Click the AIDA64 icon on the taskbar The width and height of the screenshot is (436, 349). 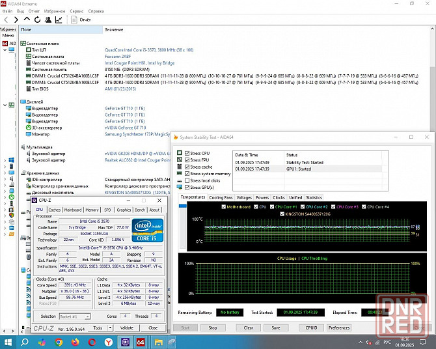141,341
